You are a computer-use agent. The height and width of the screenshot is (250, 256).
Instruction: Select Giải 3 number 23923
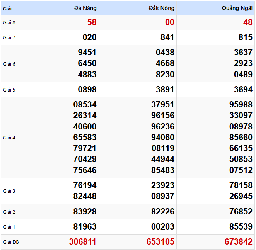[162, 185]
